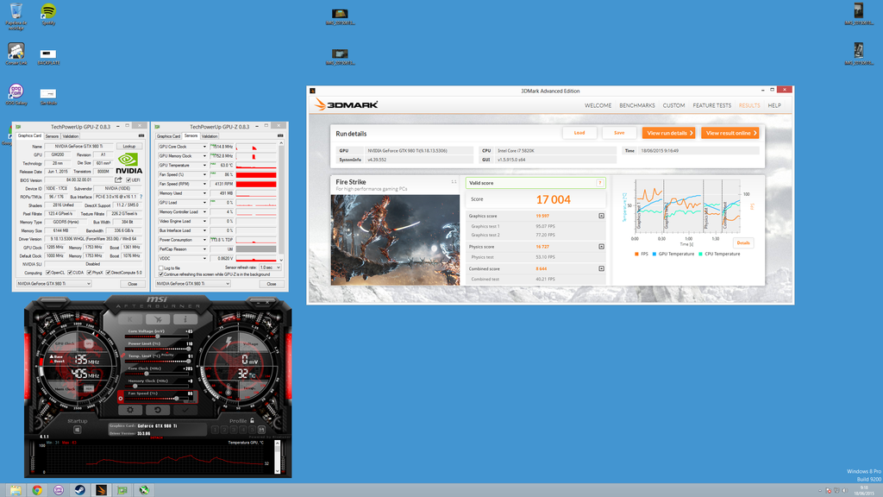Toggle the CUDA checkbox

coord(70,273)
